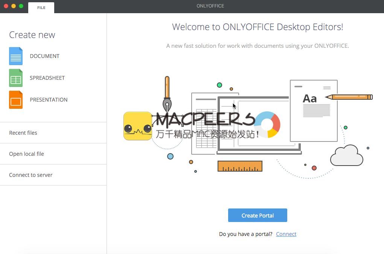Switch to the FILE tab
This screenshot has height=254, width=384.
tap(41, 8)
